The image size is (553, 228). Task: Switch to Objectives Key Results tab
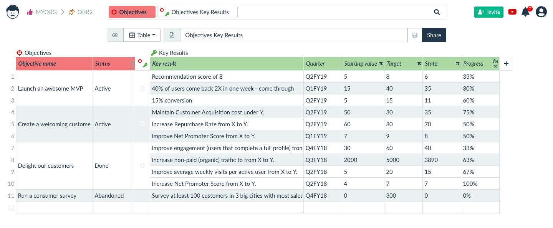coord(197,12)
